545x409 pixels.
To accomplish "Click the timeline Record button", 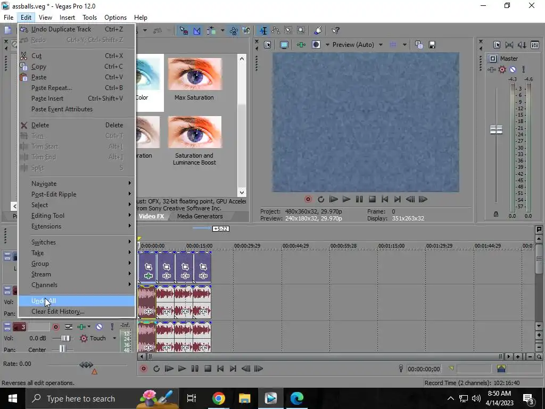I will [x=144, y=369].
